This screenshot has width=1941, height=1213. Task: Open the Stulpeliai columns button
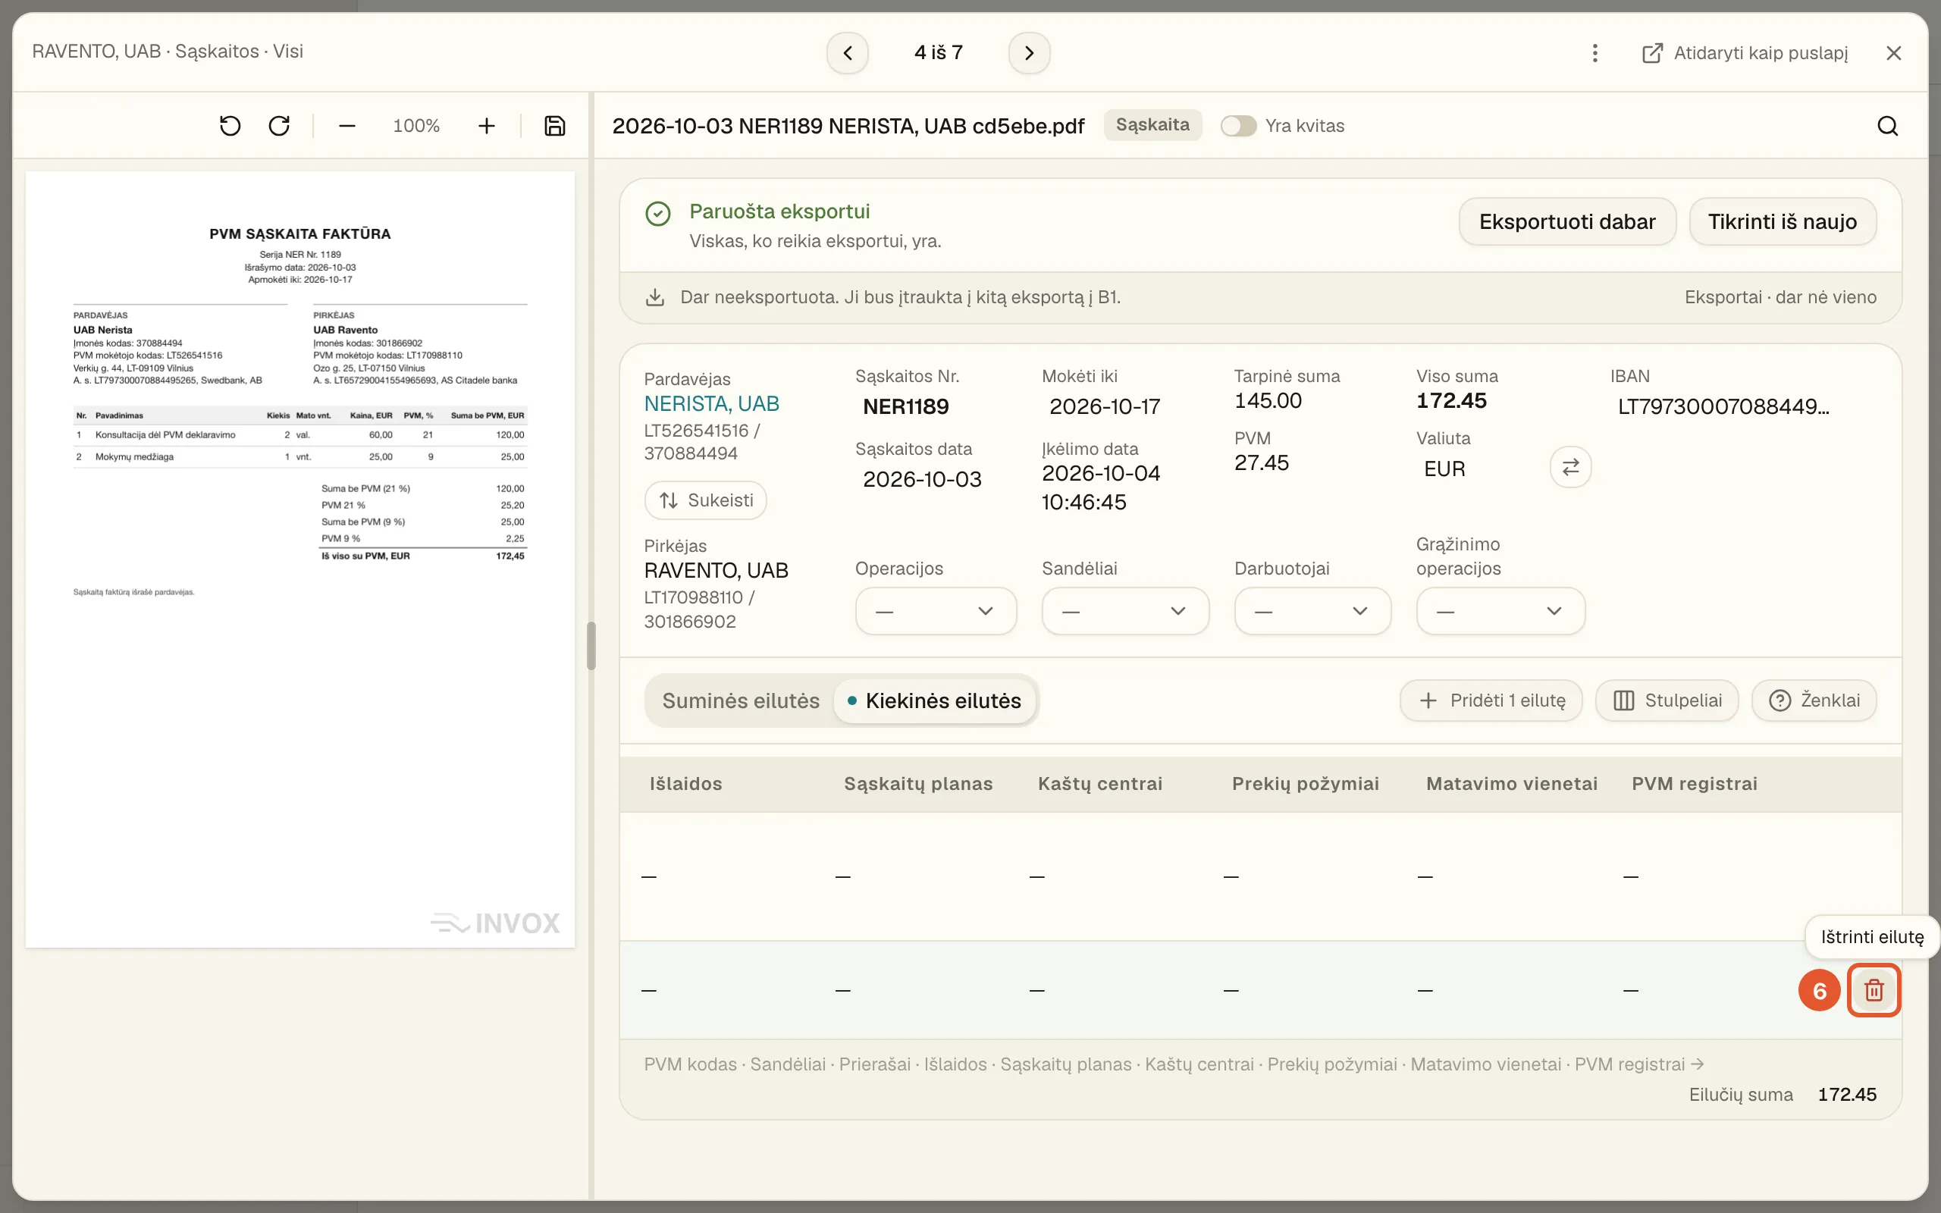click(1667, 701)
